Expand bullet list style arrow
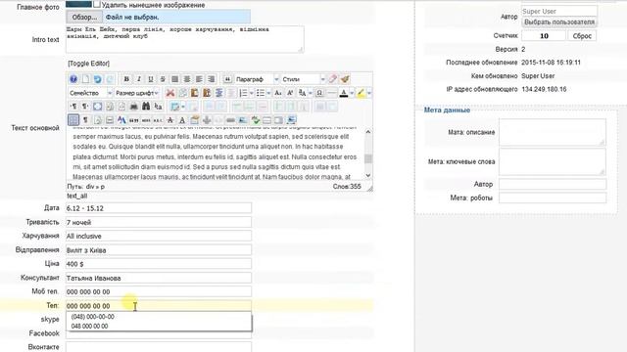 (x=268, y=93)
